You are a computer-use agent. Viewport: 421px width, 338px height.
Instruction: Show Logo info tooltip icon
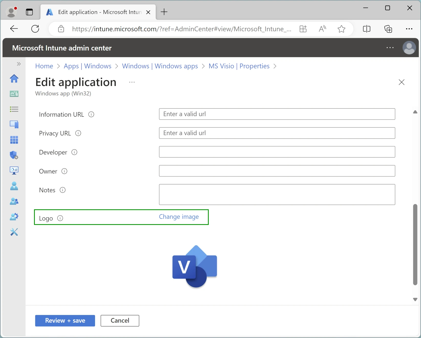coord(60,218)
